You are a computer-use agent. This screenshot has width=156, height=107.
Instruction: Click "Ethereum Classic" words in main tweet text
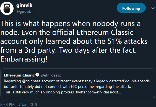[105, 32]
